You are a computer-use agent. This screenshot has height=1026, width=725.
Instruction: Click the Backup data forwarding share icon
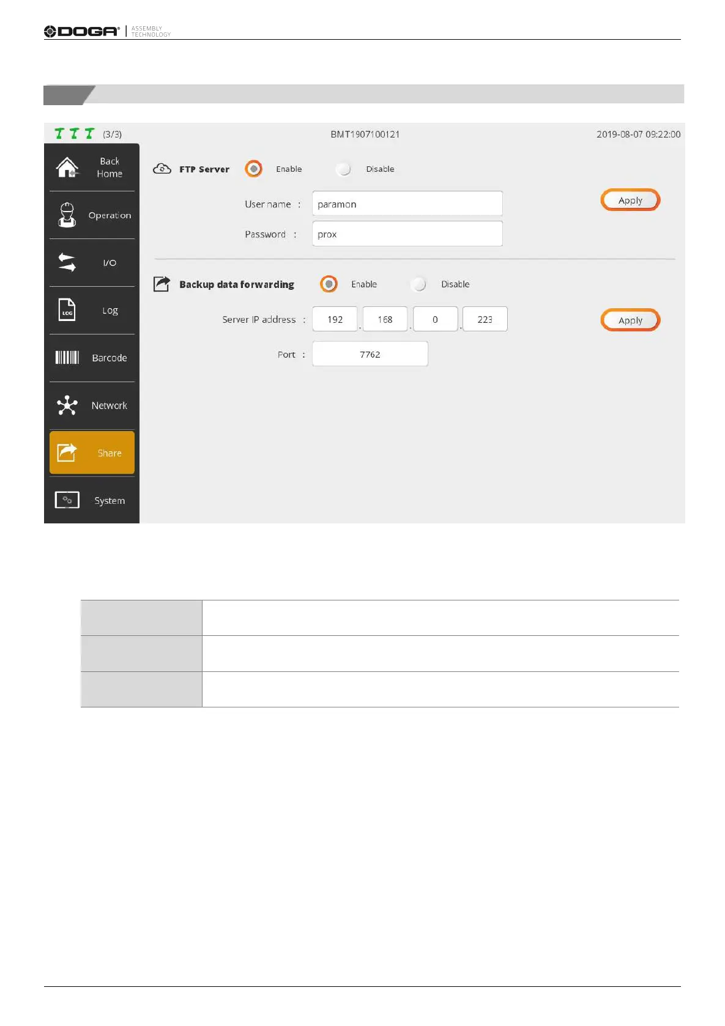click(x=162, y=284)
